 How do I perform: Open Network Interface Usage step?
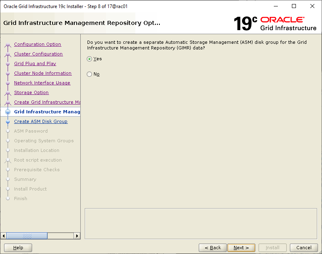[x=42, y=83]
